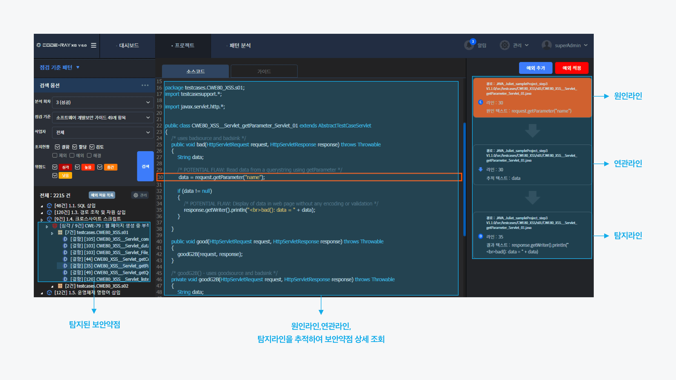The width and height of the screenshot is (676, 380).
Task: Expand the 1.3. 경로 조작 및 자원 삽입 tree node
Action: pyautogui.click(x=42, y=213)
